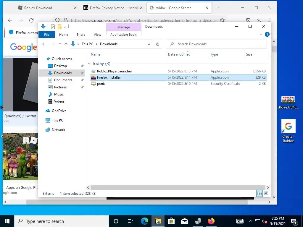
Task: Collapse the Today (3) group
Action: [89, 64]
